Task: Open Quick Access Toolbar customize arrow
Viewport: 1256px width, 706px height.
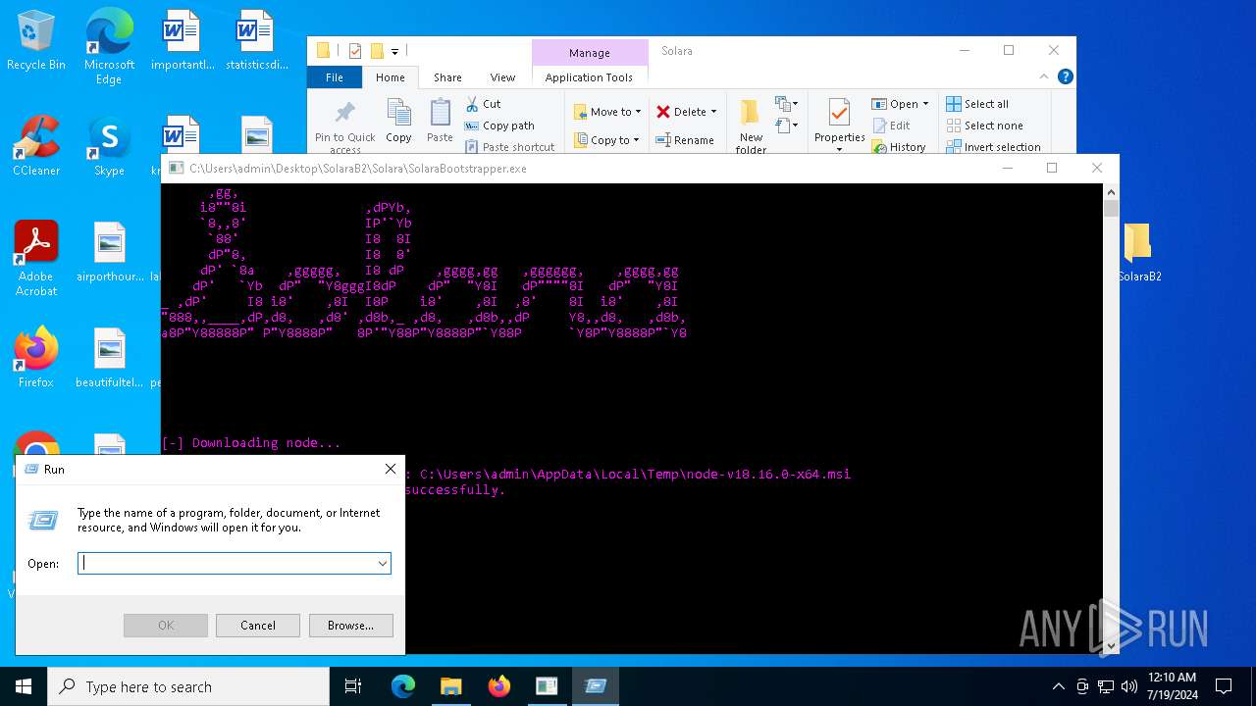Action: pyautogui.click(x=394, y=51)
